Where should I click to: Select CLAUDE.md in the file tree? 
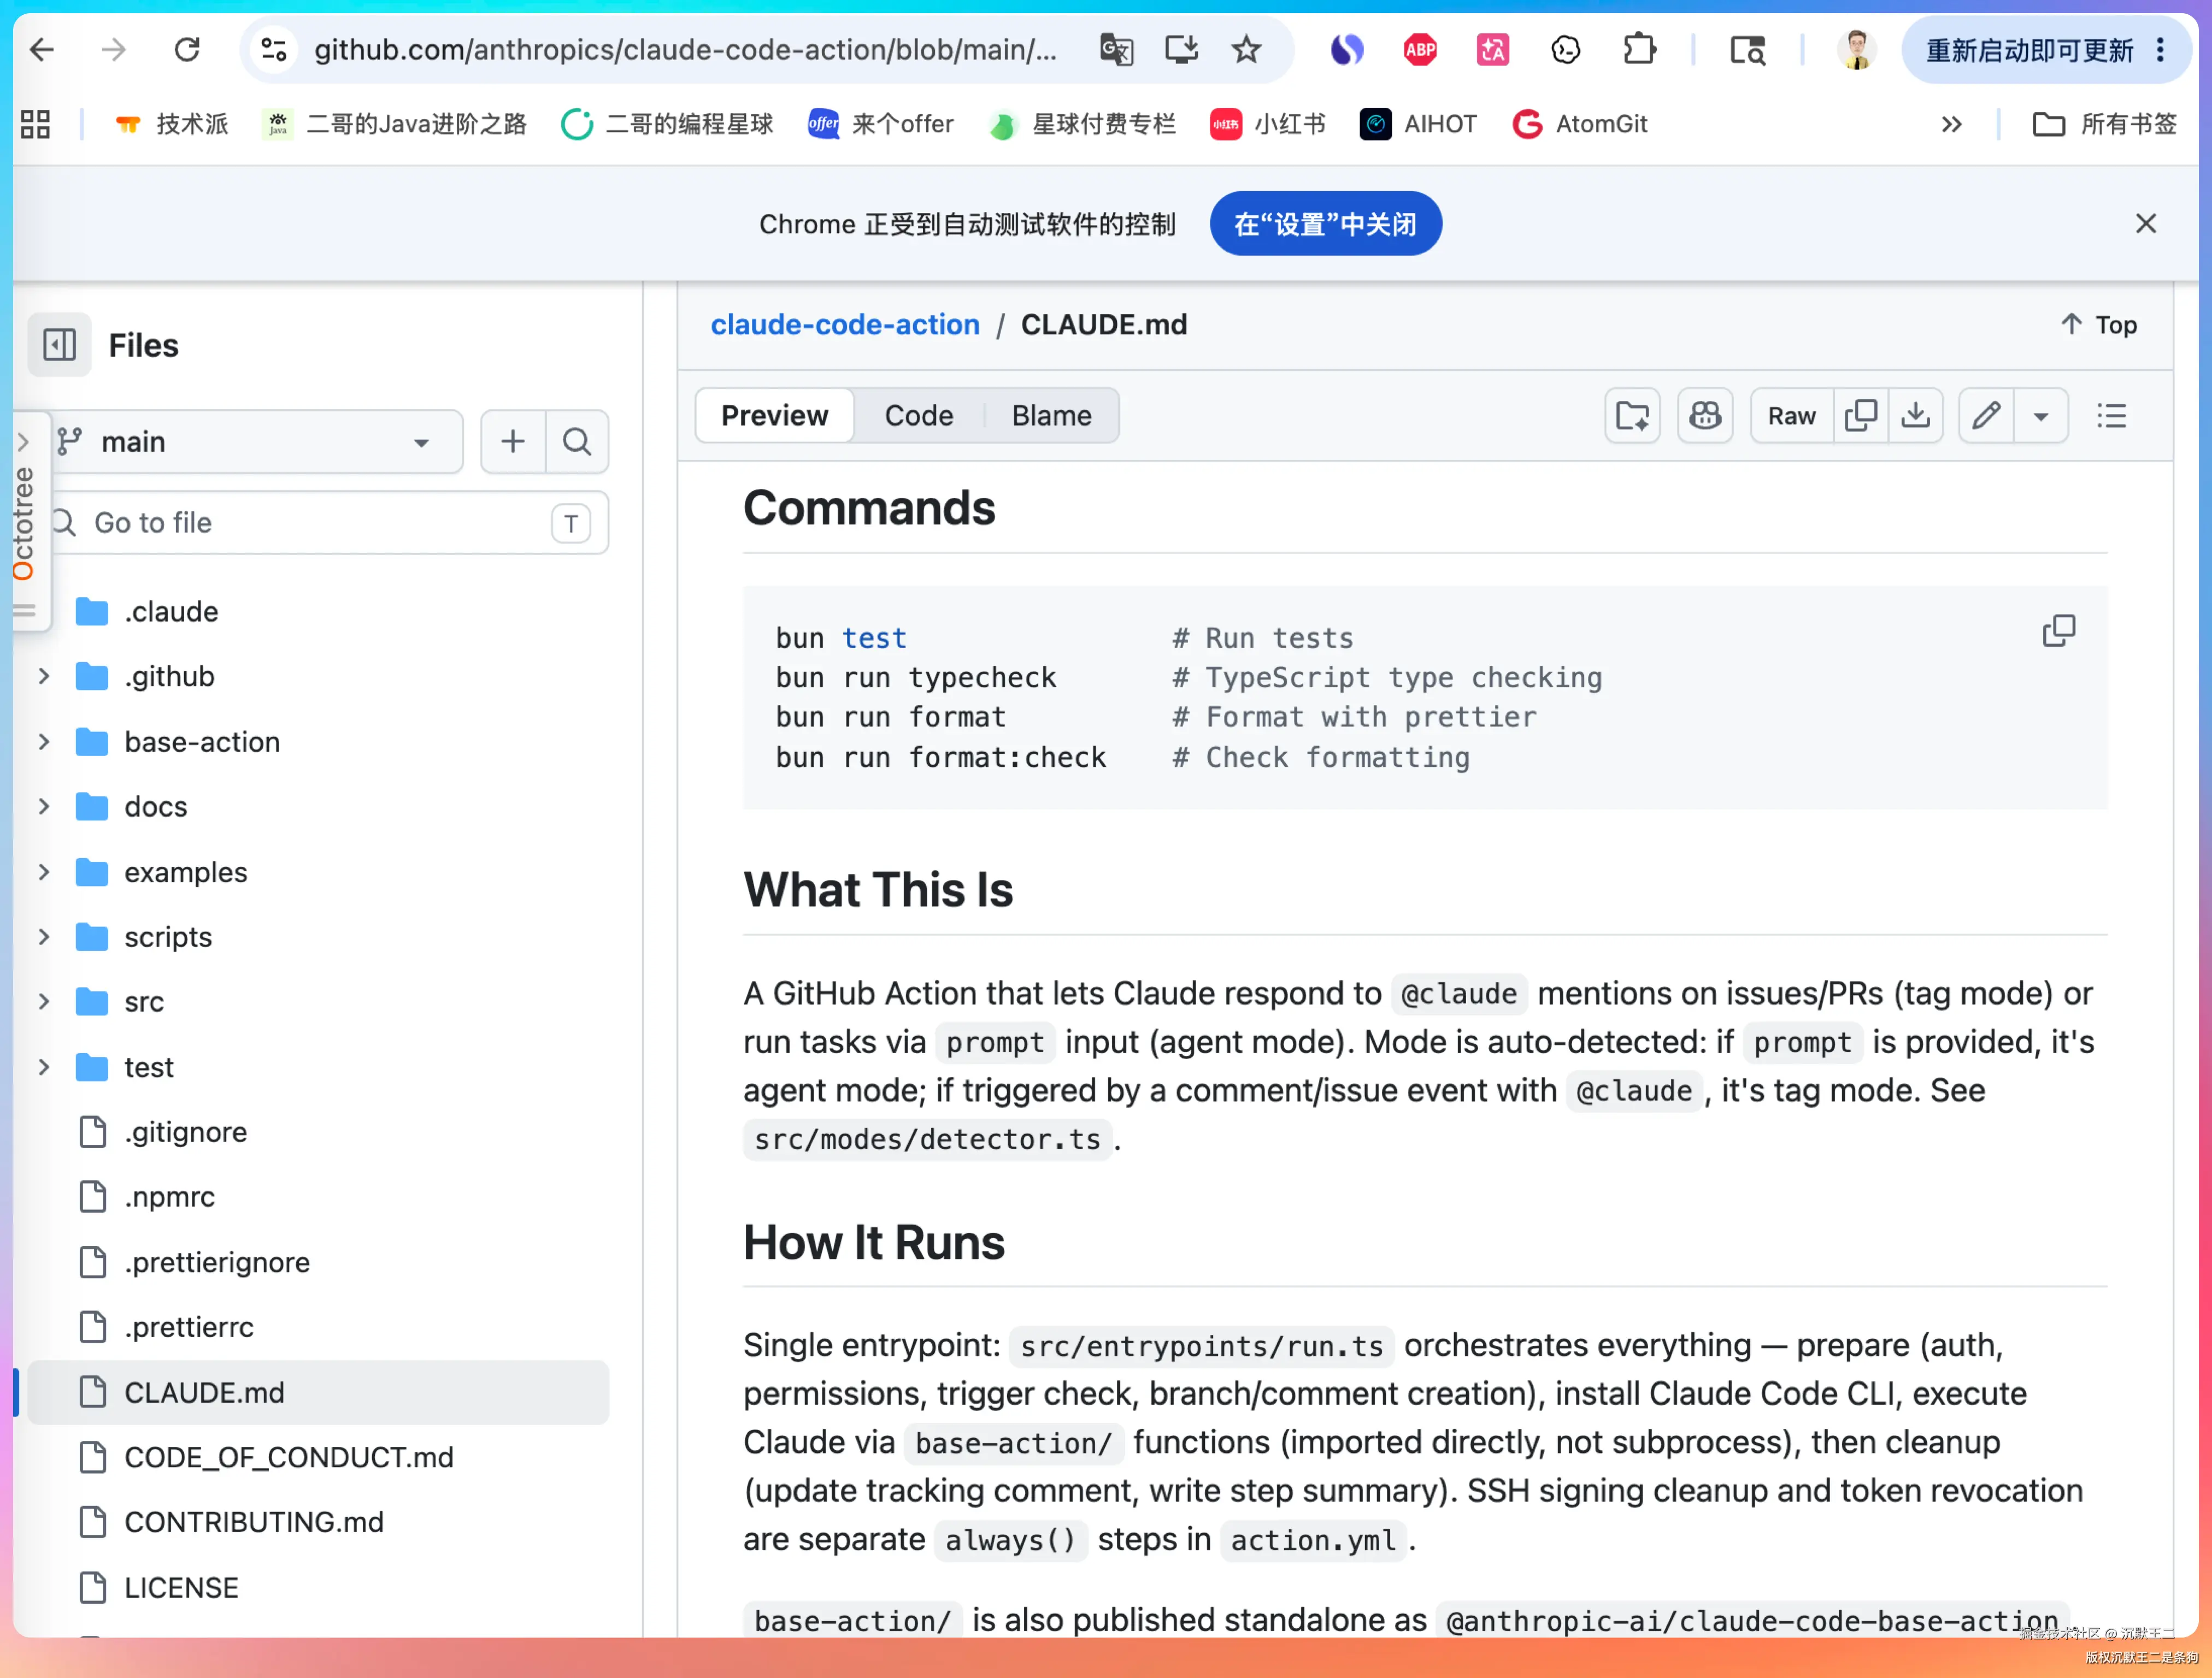(318, 1392)
